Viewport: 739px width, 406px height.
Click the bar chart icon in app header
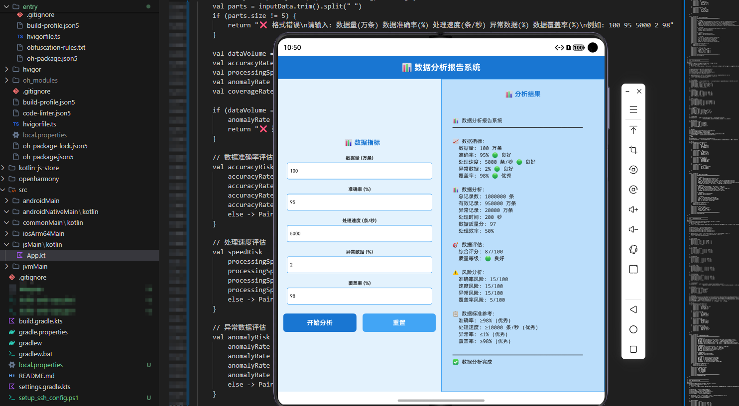pyautogui.click(x=407, y=67)
